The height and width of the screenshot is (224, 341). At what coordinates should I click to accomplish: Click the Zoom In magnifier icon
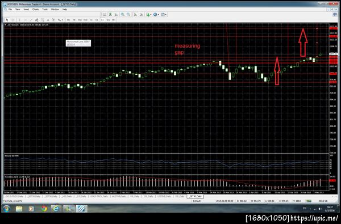123,15
